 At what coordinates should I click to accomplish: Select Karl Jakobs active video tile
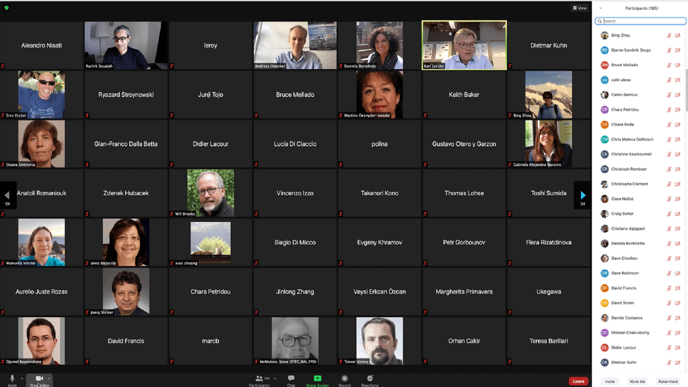point(464,45)
